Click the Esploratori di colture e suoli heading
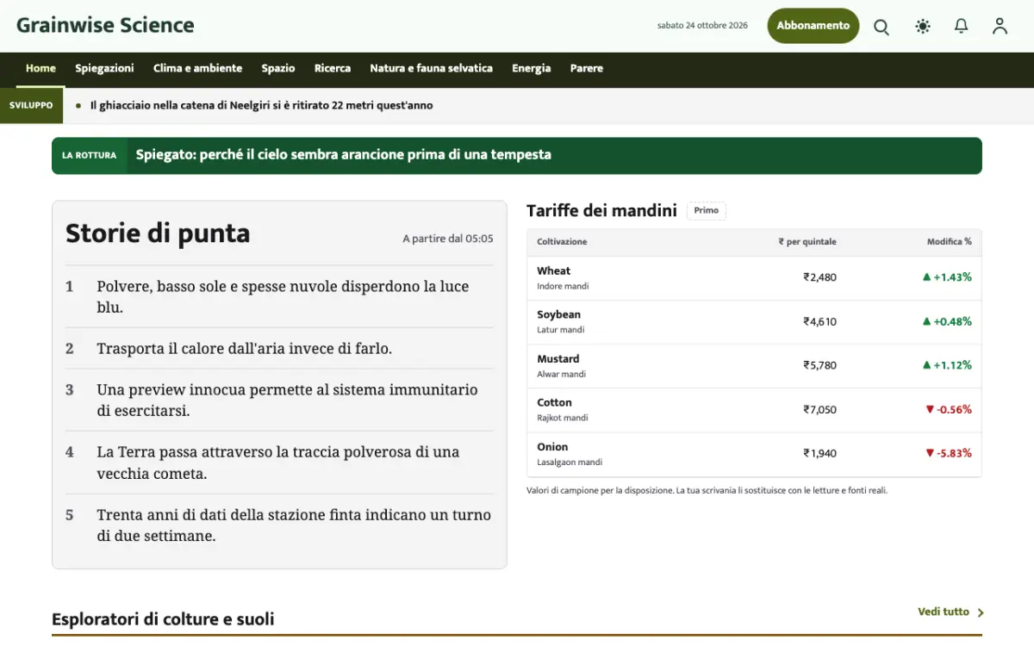 [x=163, y=618]
